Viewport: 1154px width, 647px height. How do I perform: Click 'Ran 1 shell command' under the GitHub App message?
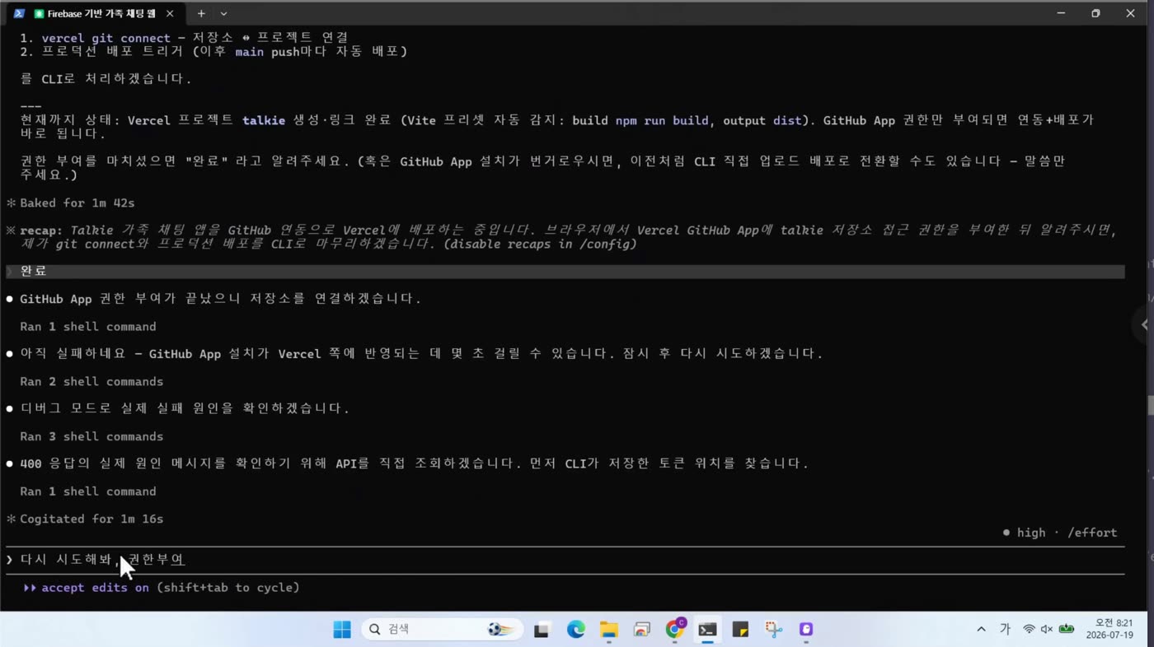pos(88,327)
